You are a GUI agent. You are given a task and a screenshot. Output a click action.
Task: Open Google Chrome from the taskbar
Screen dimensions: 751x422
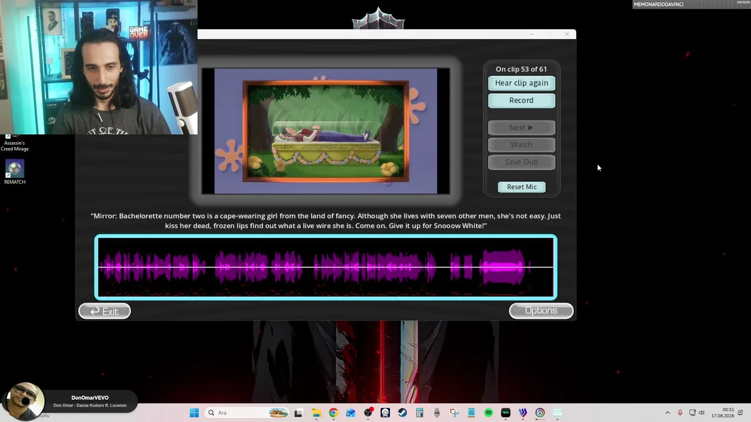point(333,413)
